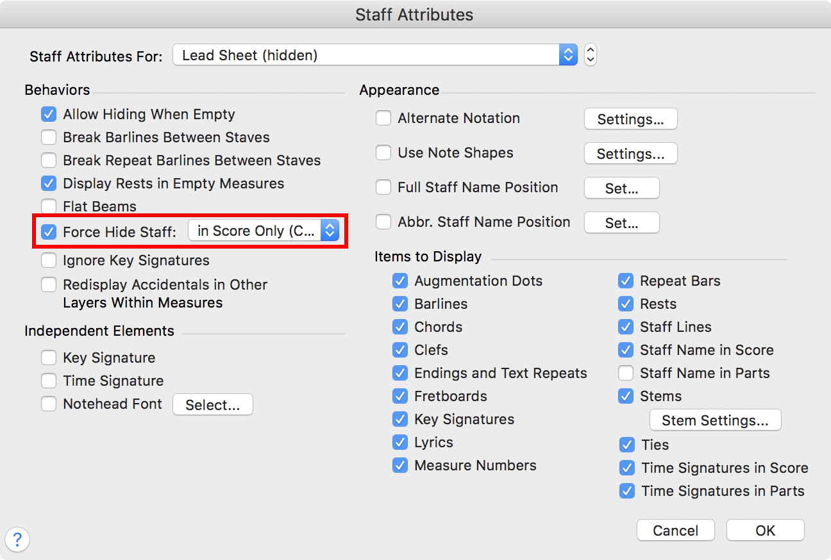Toggle the Measure Numbers checkbox
831x560 pixels.
[400, 466]
